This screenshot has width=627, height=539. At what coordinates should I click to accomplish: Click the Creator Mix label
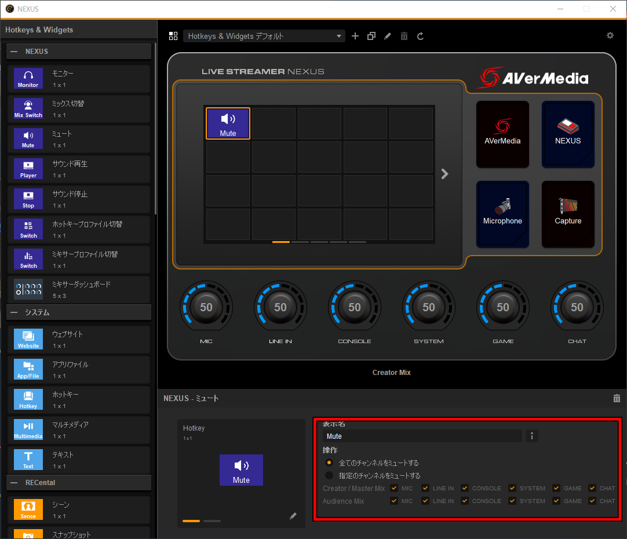pyautogui.click(x=392, y=372)
